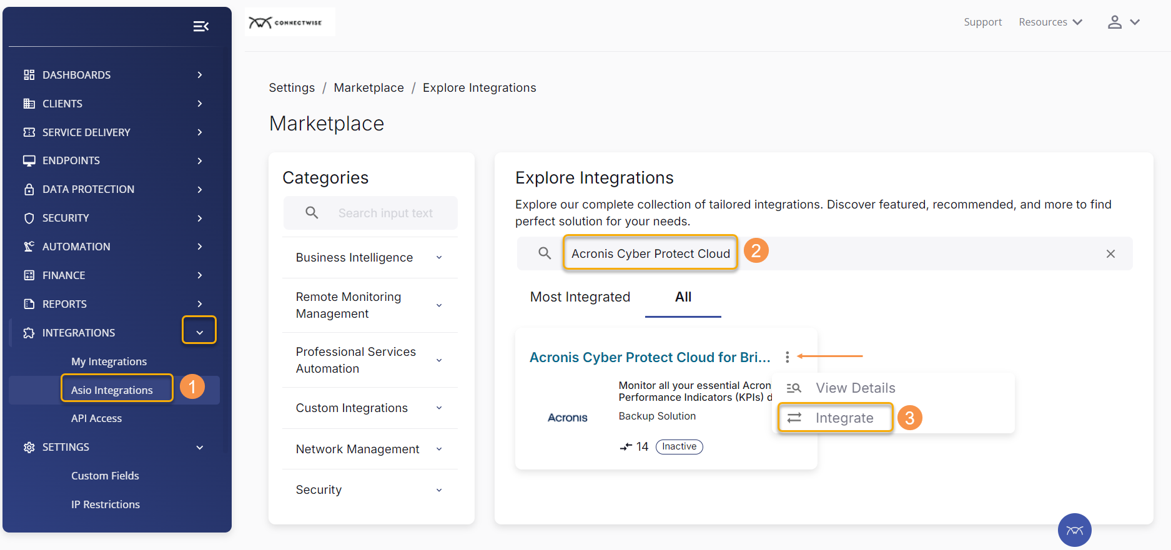
Task: Click the Security shield icon
Action: (29, 218)
